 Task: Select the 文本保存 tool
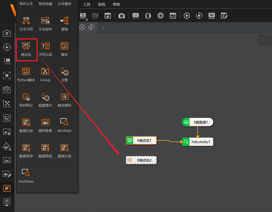click(x=45, y=24)
